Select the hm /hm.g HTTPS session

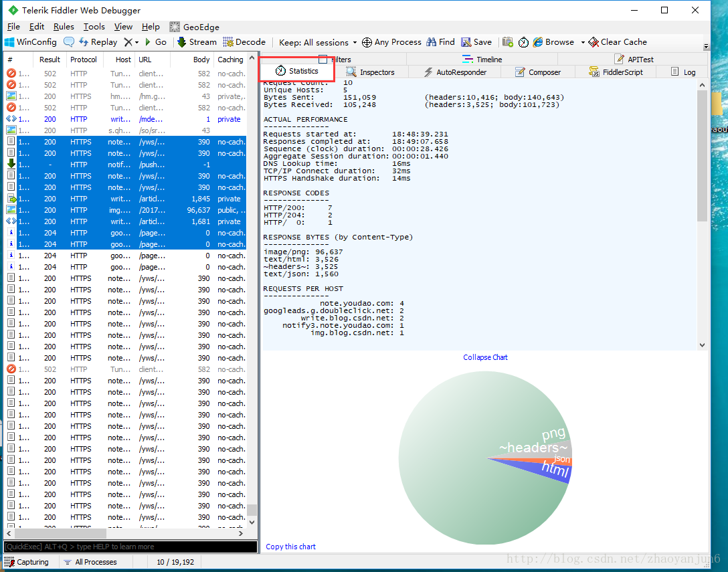[x=125, y=96]
